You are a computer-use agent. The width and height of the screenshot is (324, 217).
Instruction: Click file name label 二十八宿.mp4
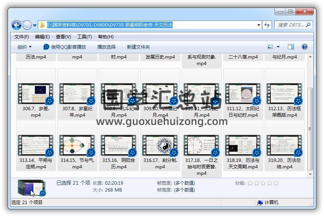click(x=243, y=57)
